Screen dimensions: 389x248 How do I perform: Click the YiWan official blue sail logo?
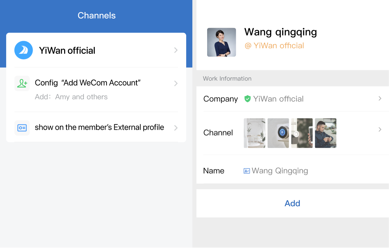point(24,50)
